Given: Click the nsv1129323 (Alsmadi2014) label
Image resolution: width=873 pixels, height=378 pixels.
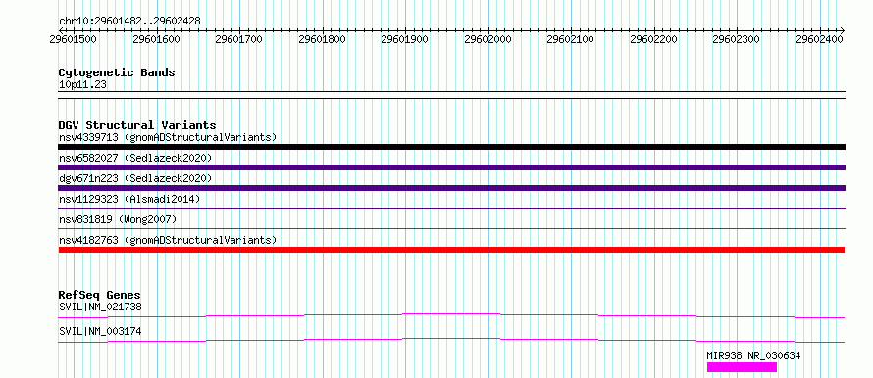Looking at the screenshot, I should coord(129,199).
